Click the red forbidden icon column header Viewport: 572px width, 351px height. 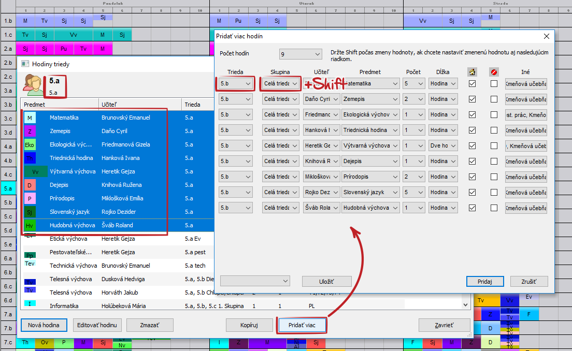494,72
